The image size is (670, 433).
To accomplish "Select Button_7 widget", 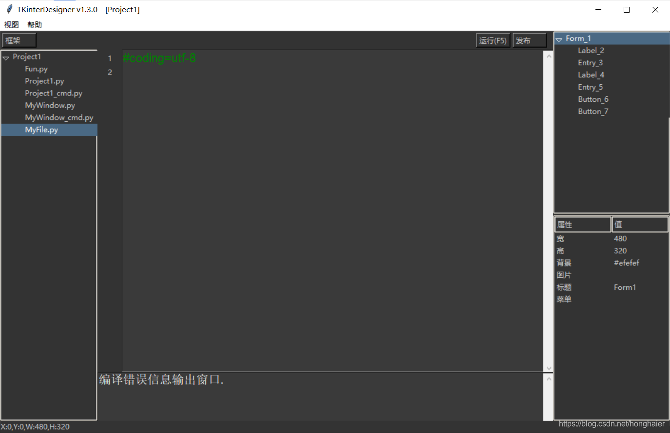I will tap(593, 112).
